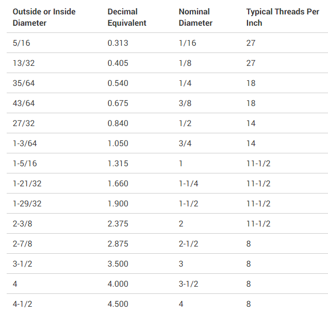
Task: Select the 1-29/32 outside diameter cell
Action: [27, 204]
